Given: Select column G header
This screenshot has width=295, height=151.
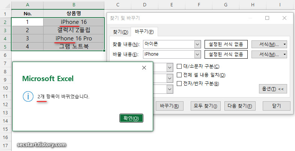Looking at the screenshot, I should point(226,5).
